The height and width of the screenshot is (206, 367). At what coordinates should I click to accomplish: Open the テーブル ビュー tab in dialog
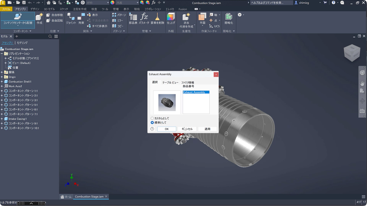tap(170, 83)
